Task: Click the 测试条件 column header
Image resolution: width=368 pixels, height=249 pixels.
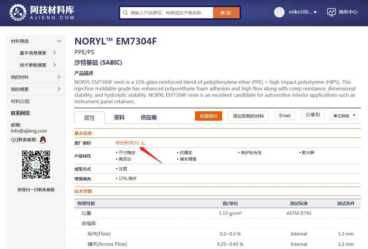Action: (346, 204)
